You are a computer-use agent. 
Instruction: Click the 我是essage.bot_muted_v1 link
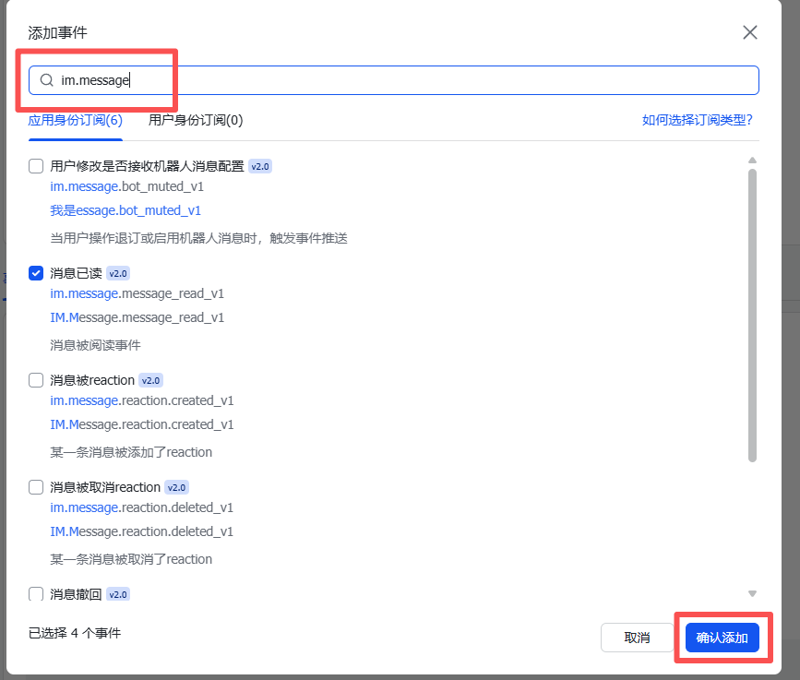(125, 209)
